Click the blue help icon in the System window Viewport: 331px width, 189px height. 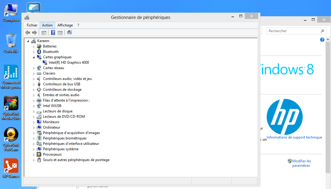322,40
